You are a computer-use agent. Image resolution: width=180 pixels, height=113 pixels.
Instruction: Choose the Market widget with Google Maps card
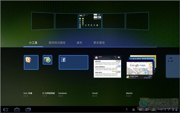tap(141, 67)
